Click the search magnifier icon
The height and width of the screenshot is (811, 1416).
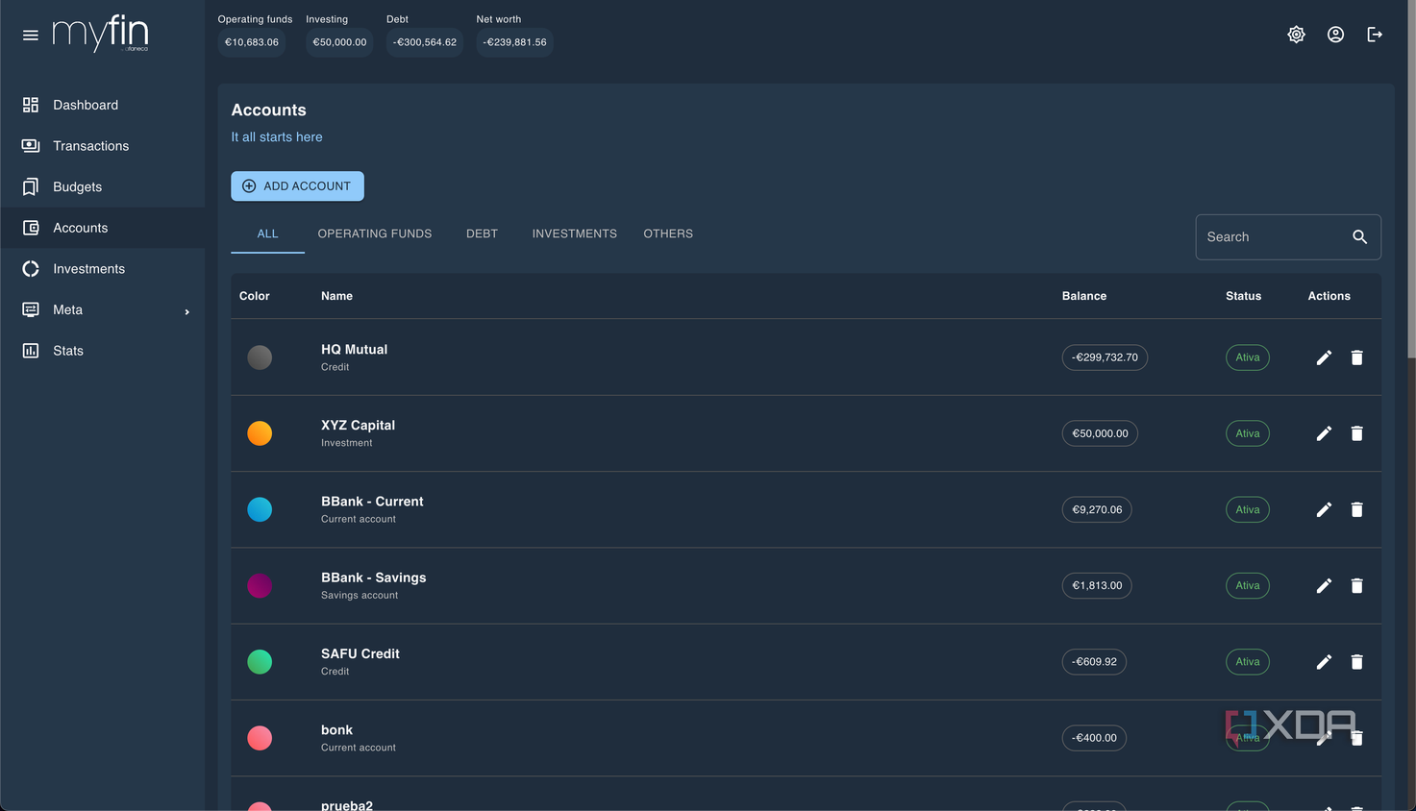[x=1360, y=237]
